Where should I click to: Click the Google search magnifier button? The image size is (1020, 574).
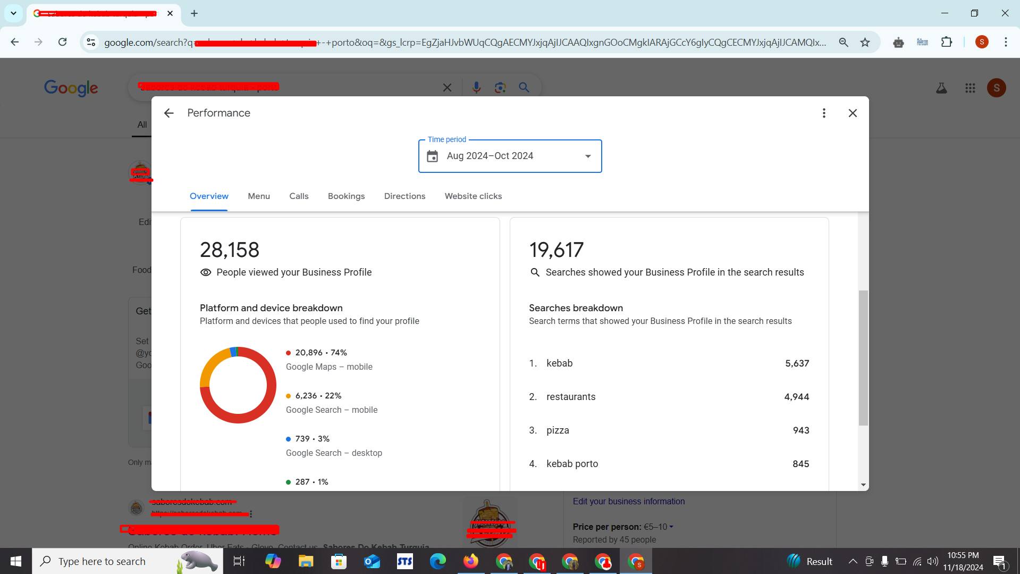point(524,88)
